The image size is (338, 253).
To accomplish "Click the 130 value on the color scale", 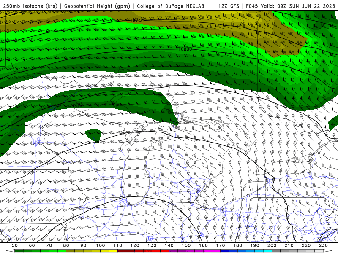I will click(x=152, y=245).
